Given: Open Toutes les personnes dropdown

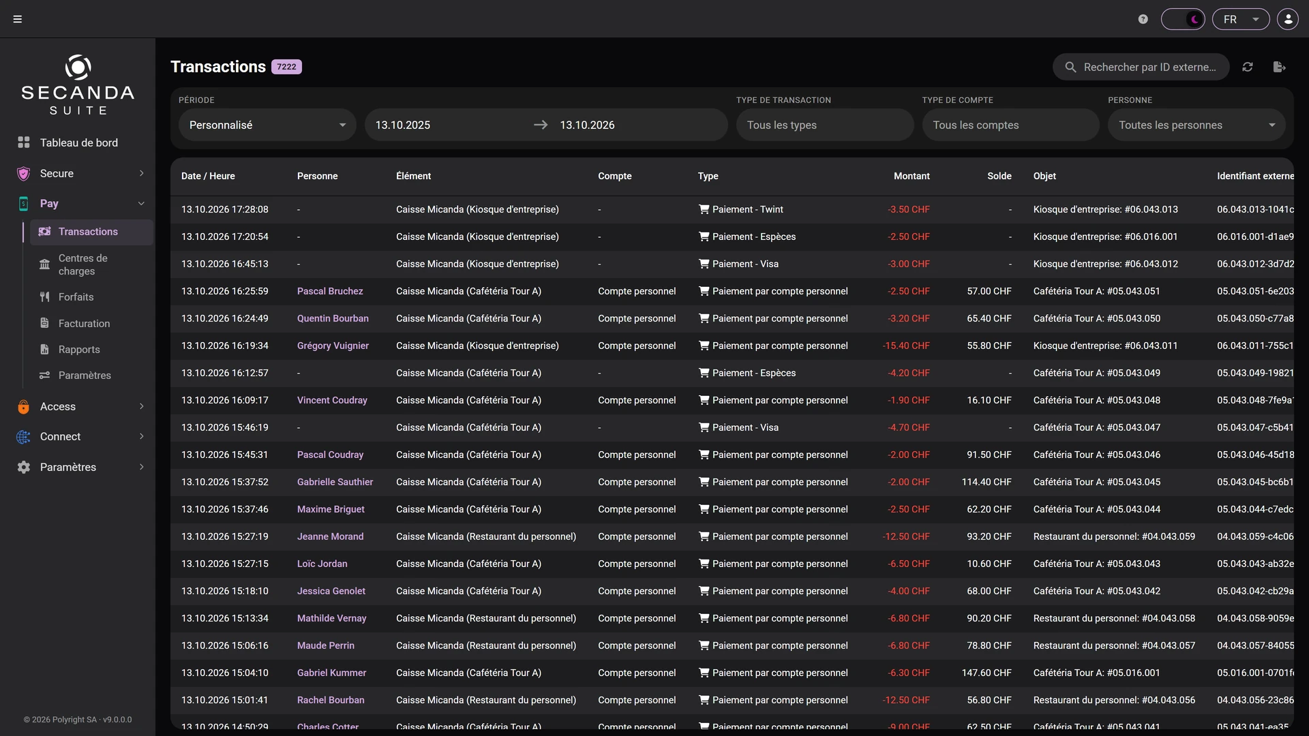Looking at the screenshot, I should pos(1197,125).
